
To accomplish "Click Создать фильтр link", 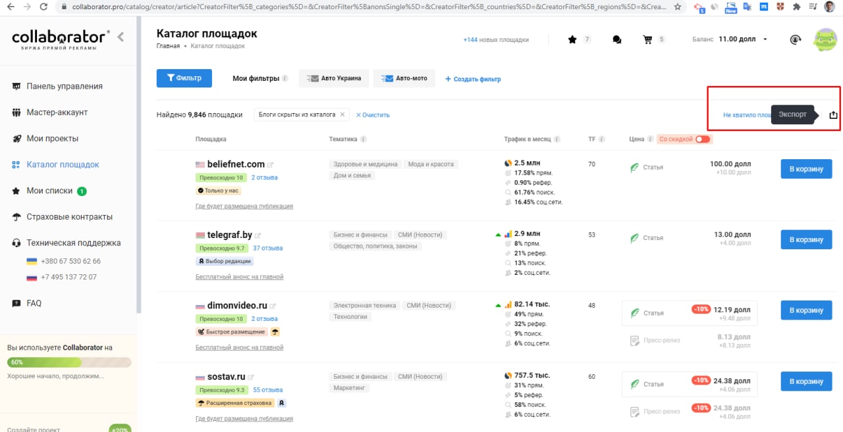I will coord(473,79).
